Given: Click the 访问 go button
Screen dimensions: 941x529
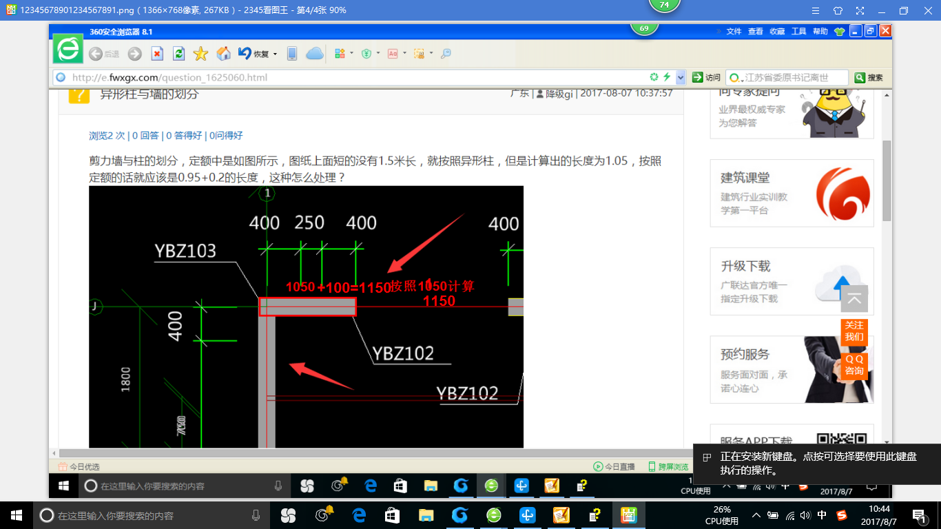Looking at the screenshot, I should 706,77.
